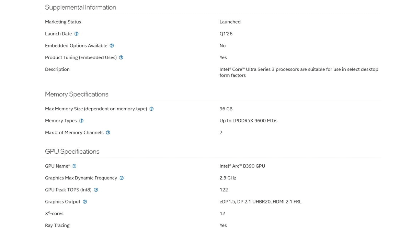The height and width of the screenshot is (232, 412).
Task: Click the Ray Tracing label
Action: coord(57,225)
